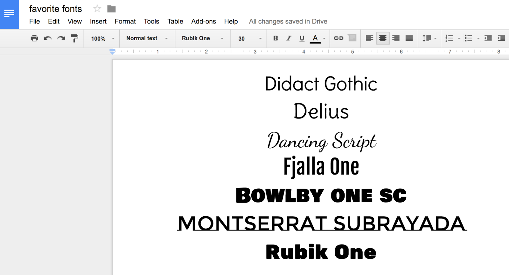Align text to the right
Image resolution: width=509 pixels, height=275 pixels.
click(x=396, y=38)
